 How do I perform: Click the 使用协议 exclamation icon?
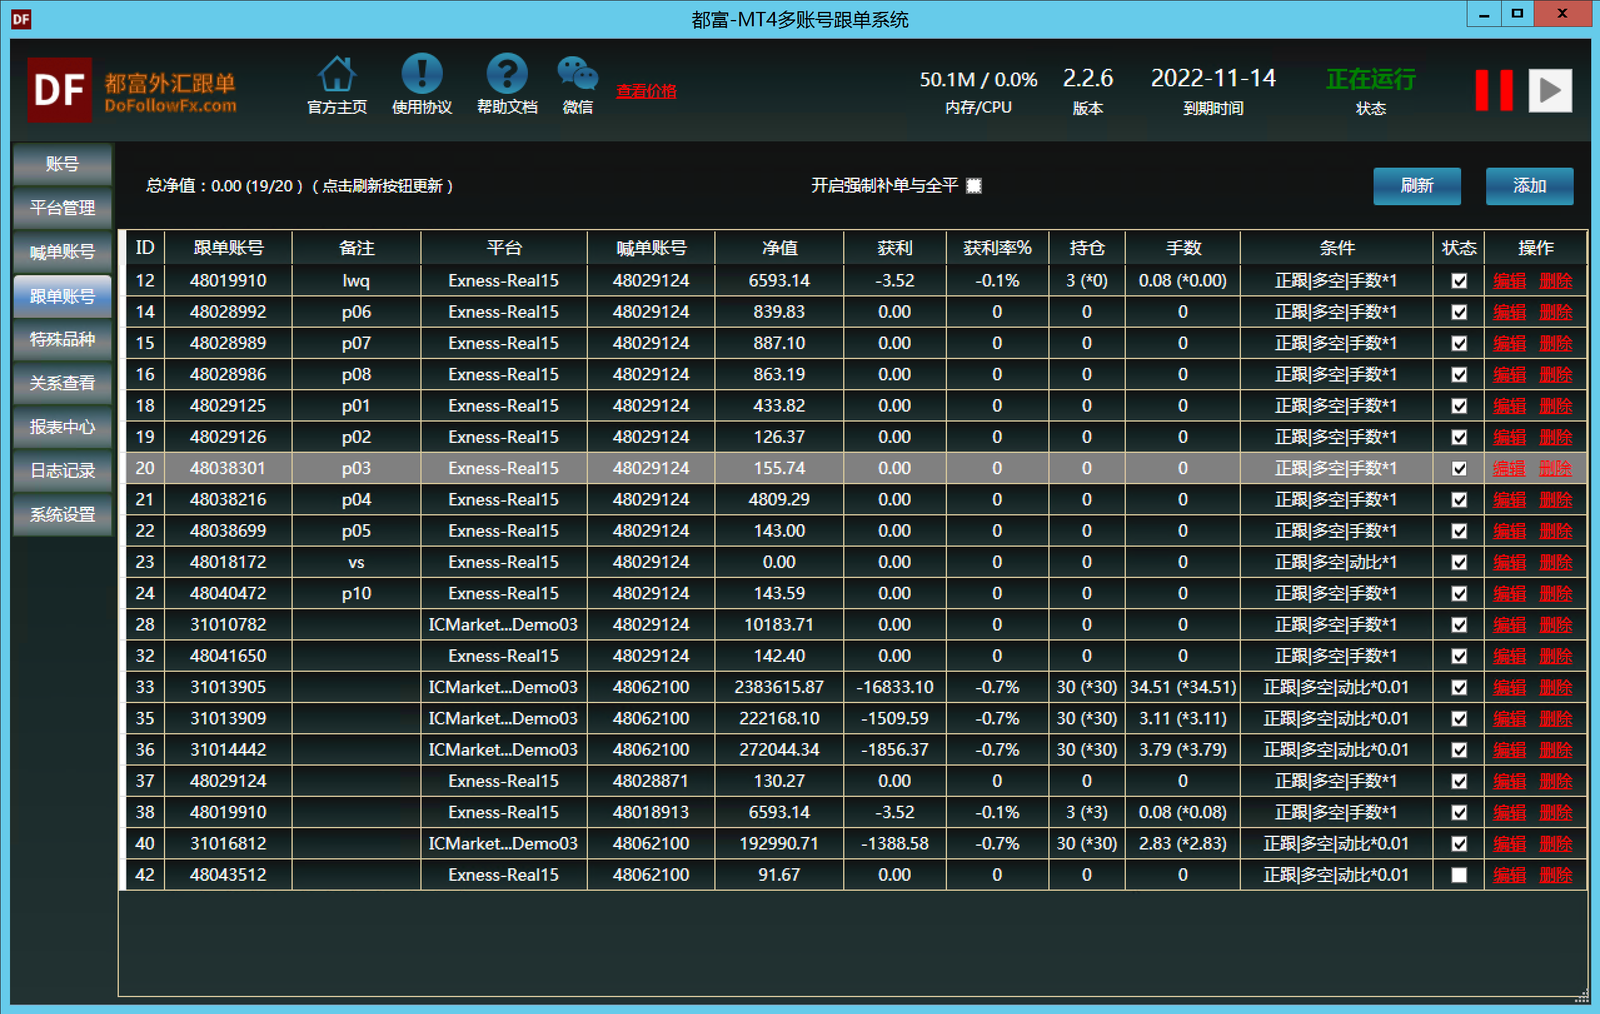pos(421,74)
